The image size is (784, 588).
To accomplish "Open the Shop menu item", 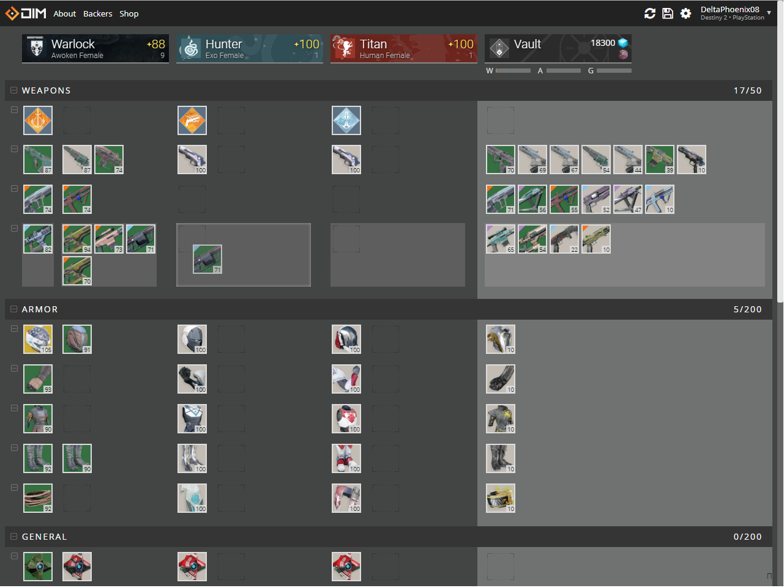I will click(x=129, y=13).
